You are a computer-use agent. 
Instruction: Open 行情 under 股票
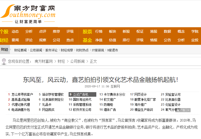(x=99, y=31)
